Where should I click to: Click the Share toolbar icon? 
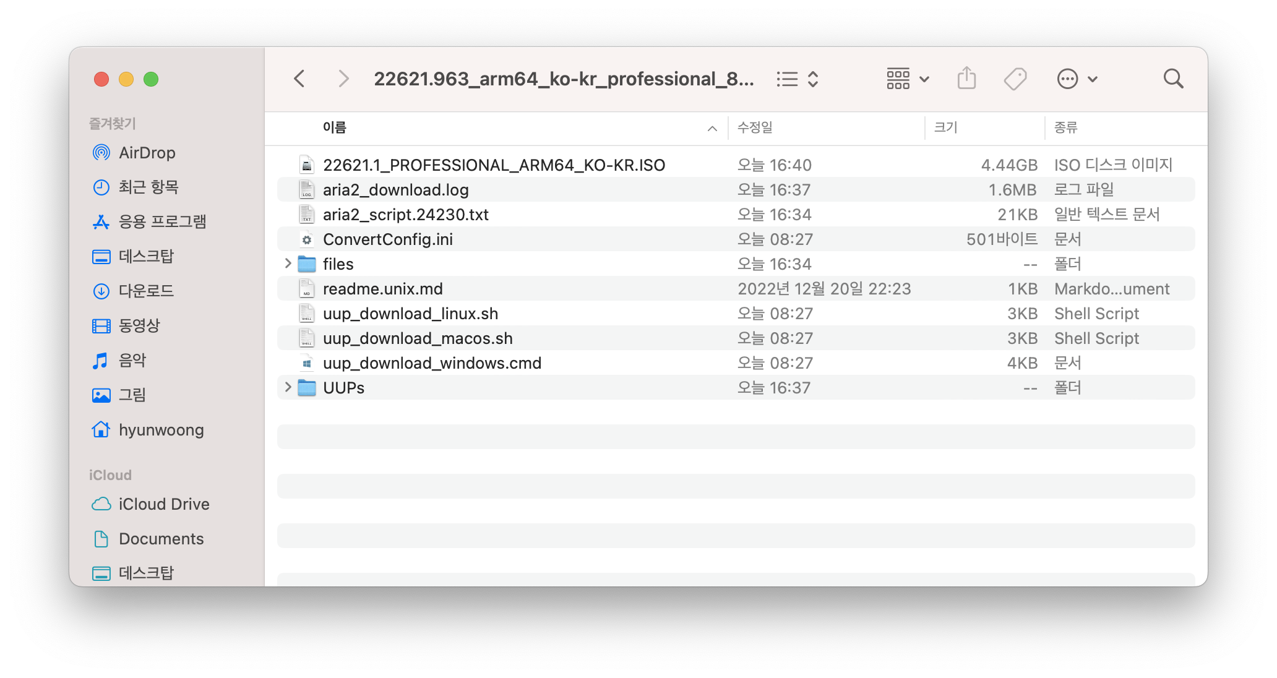[966, 79]
